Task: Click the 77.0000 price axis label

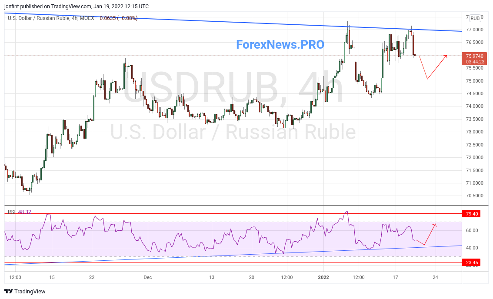Action: (x=474, y=30)
